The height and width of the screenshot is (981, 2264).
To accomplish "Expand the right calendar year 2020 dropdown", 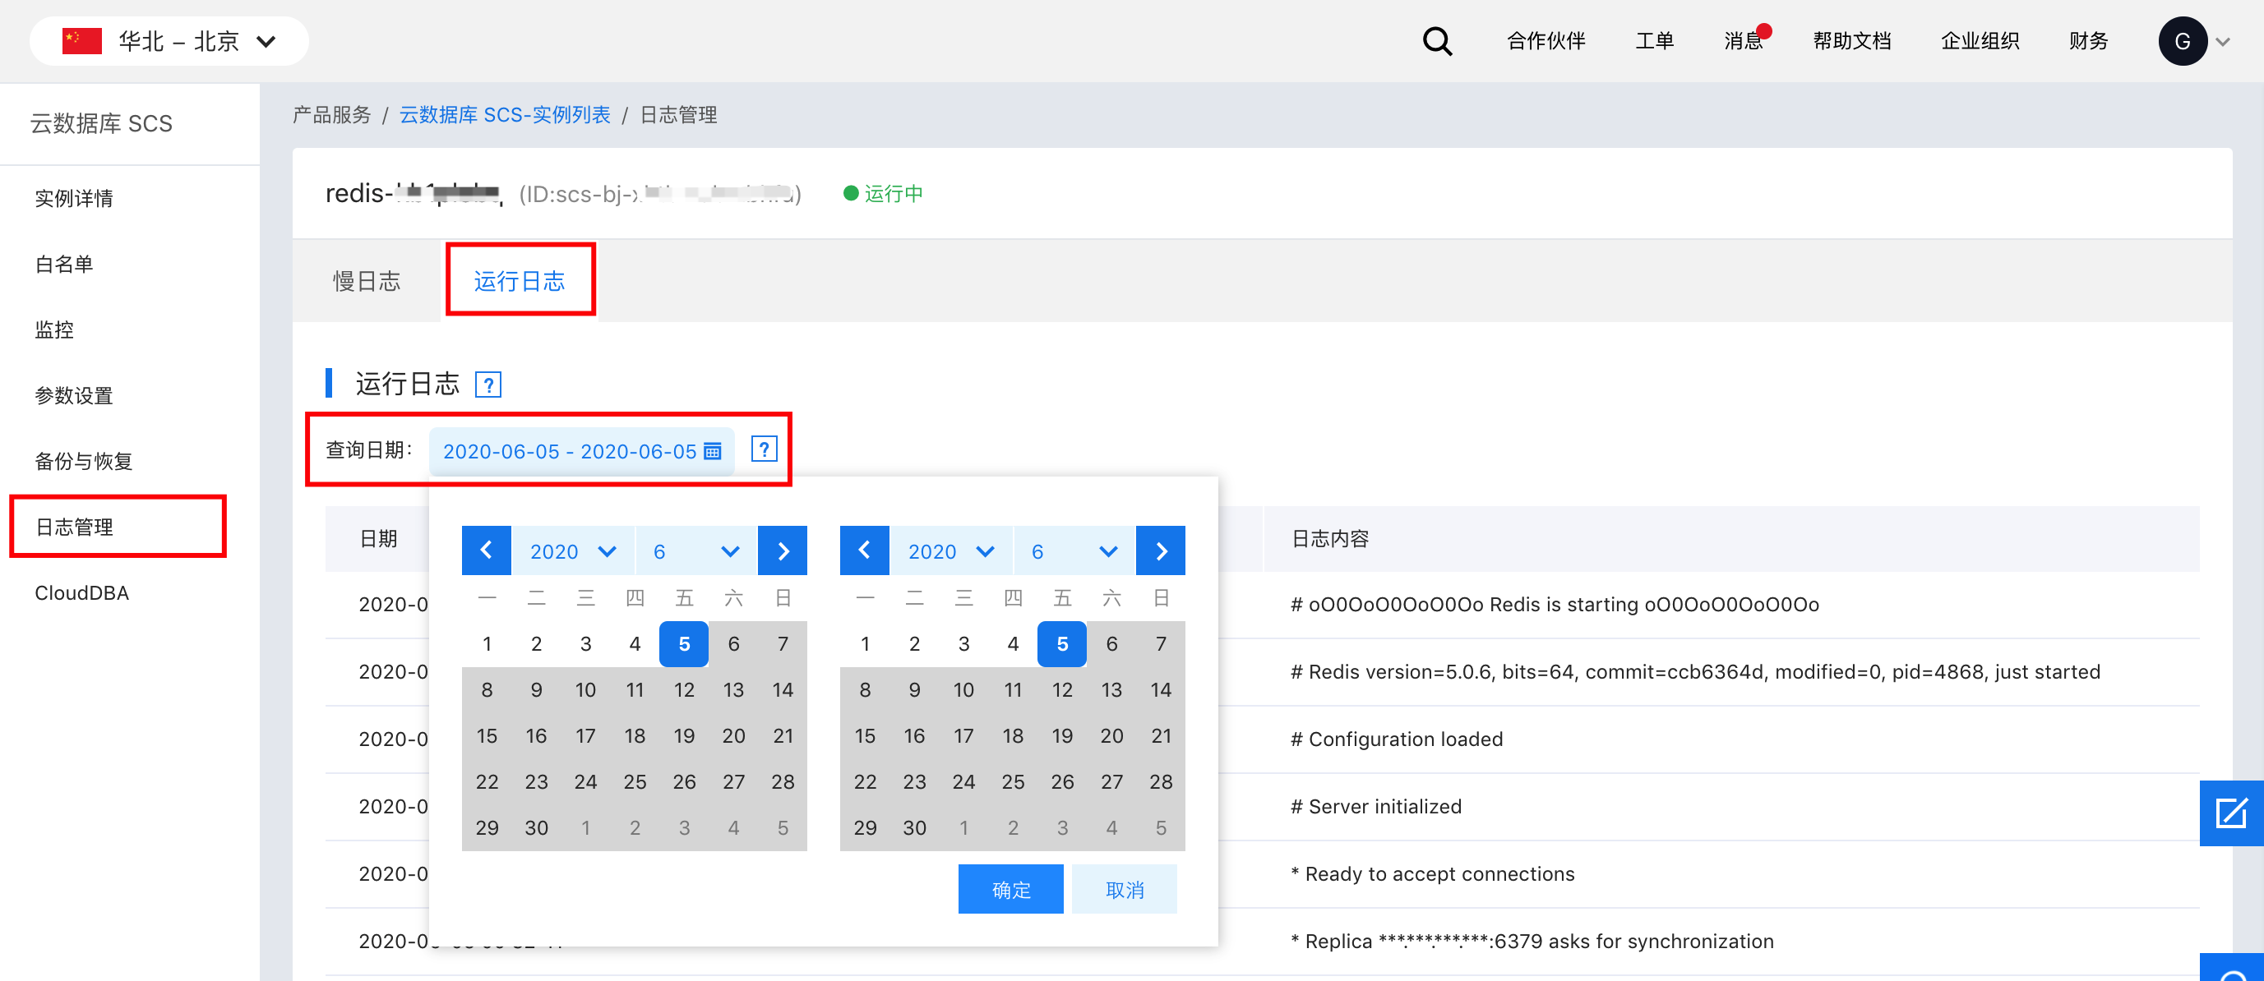I will [x=951, y=550].
